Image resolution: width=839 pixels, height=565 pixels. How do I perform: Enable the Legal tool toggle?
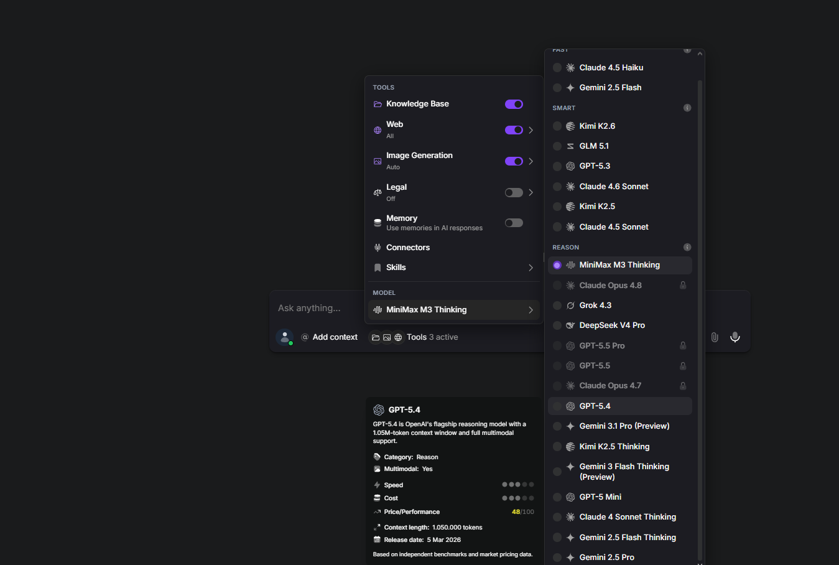[x=514, y=193]
